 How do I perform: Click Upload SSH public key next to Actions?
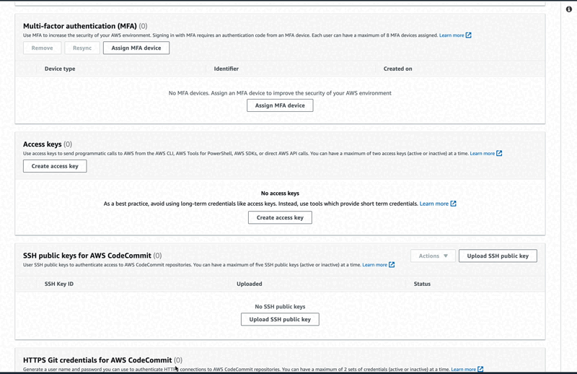pyautogui.click(x=498, y=256)
